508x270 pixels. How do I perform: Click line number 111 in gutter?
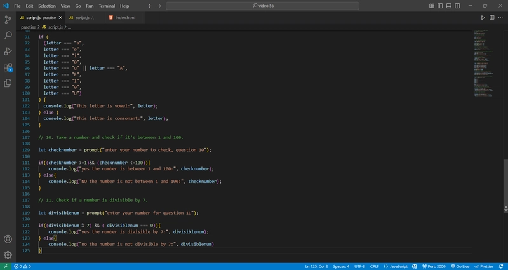coord(26,163)
